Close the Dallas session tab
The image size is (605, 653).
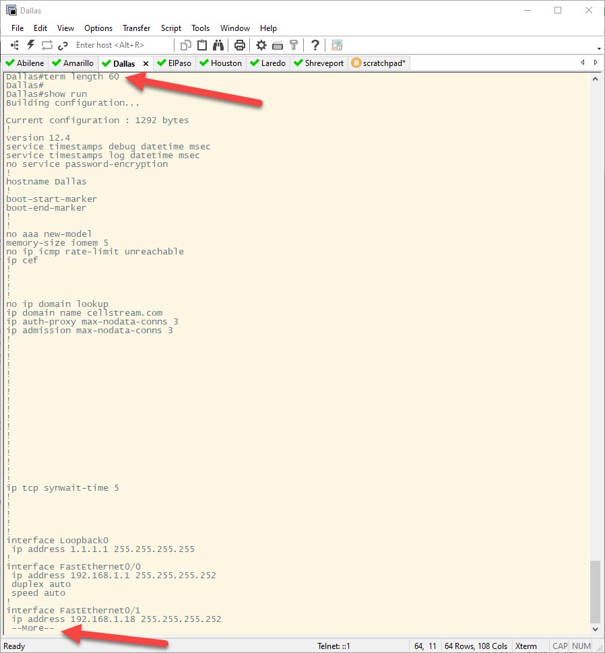click(146, 63)
